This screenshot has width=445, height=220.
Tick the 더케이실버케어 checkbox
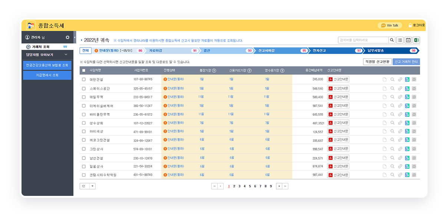click(84, 106)
